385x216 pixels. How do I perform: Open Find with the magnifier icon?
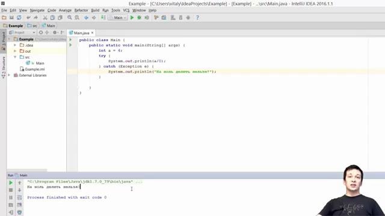[70, 17]
